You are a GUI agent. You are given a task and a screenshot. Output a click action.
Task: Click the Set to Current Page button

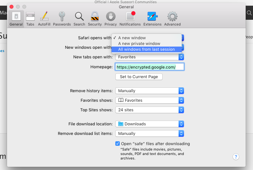point(139,77)
